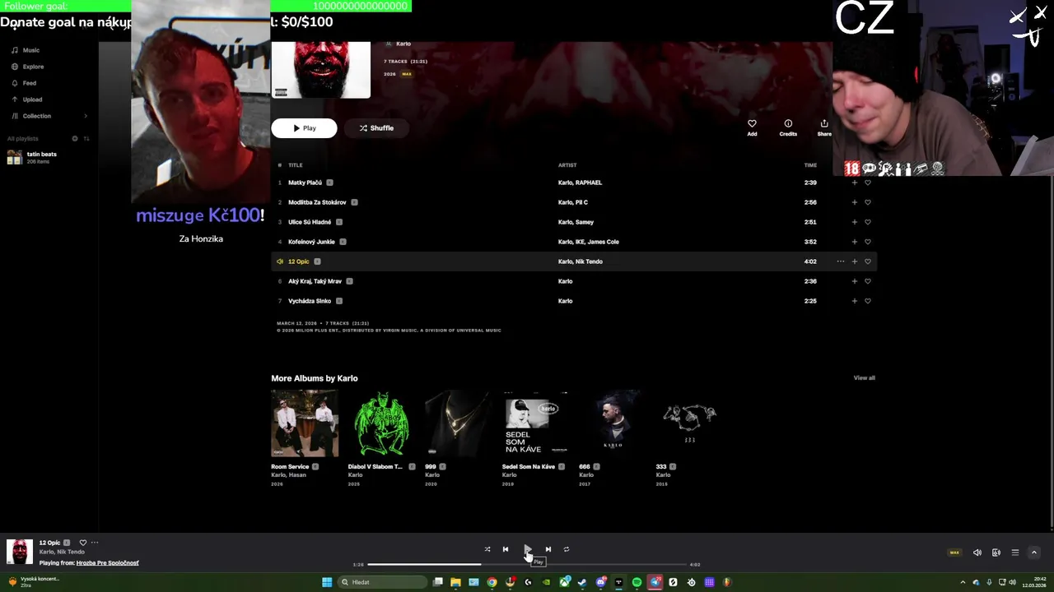Click the album Play button
The width and height of the screenshot is (1054, 592).
[x=304, y=128]
